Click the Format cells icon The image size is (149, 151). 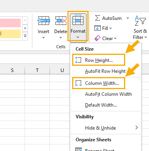tap(78, 20)
